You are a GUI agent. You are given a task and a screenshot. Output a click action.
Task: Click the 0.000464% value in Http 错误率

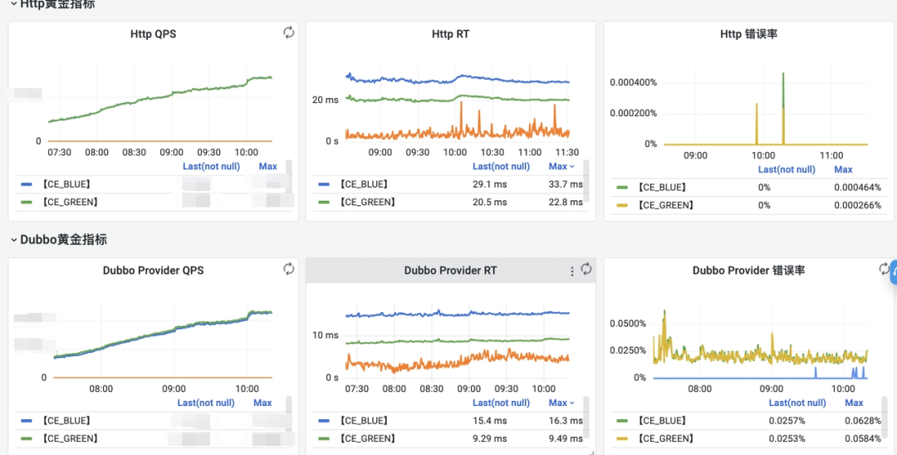click(x=857, y=187)
